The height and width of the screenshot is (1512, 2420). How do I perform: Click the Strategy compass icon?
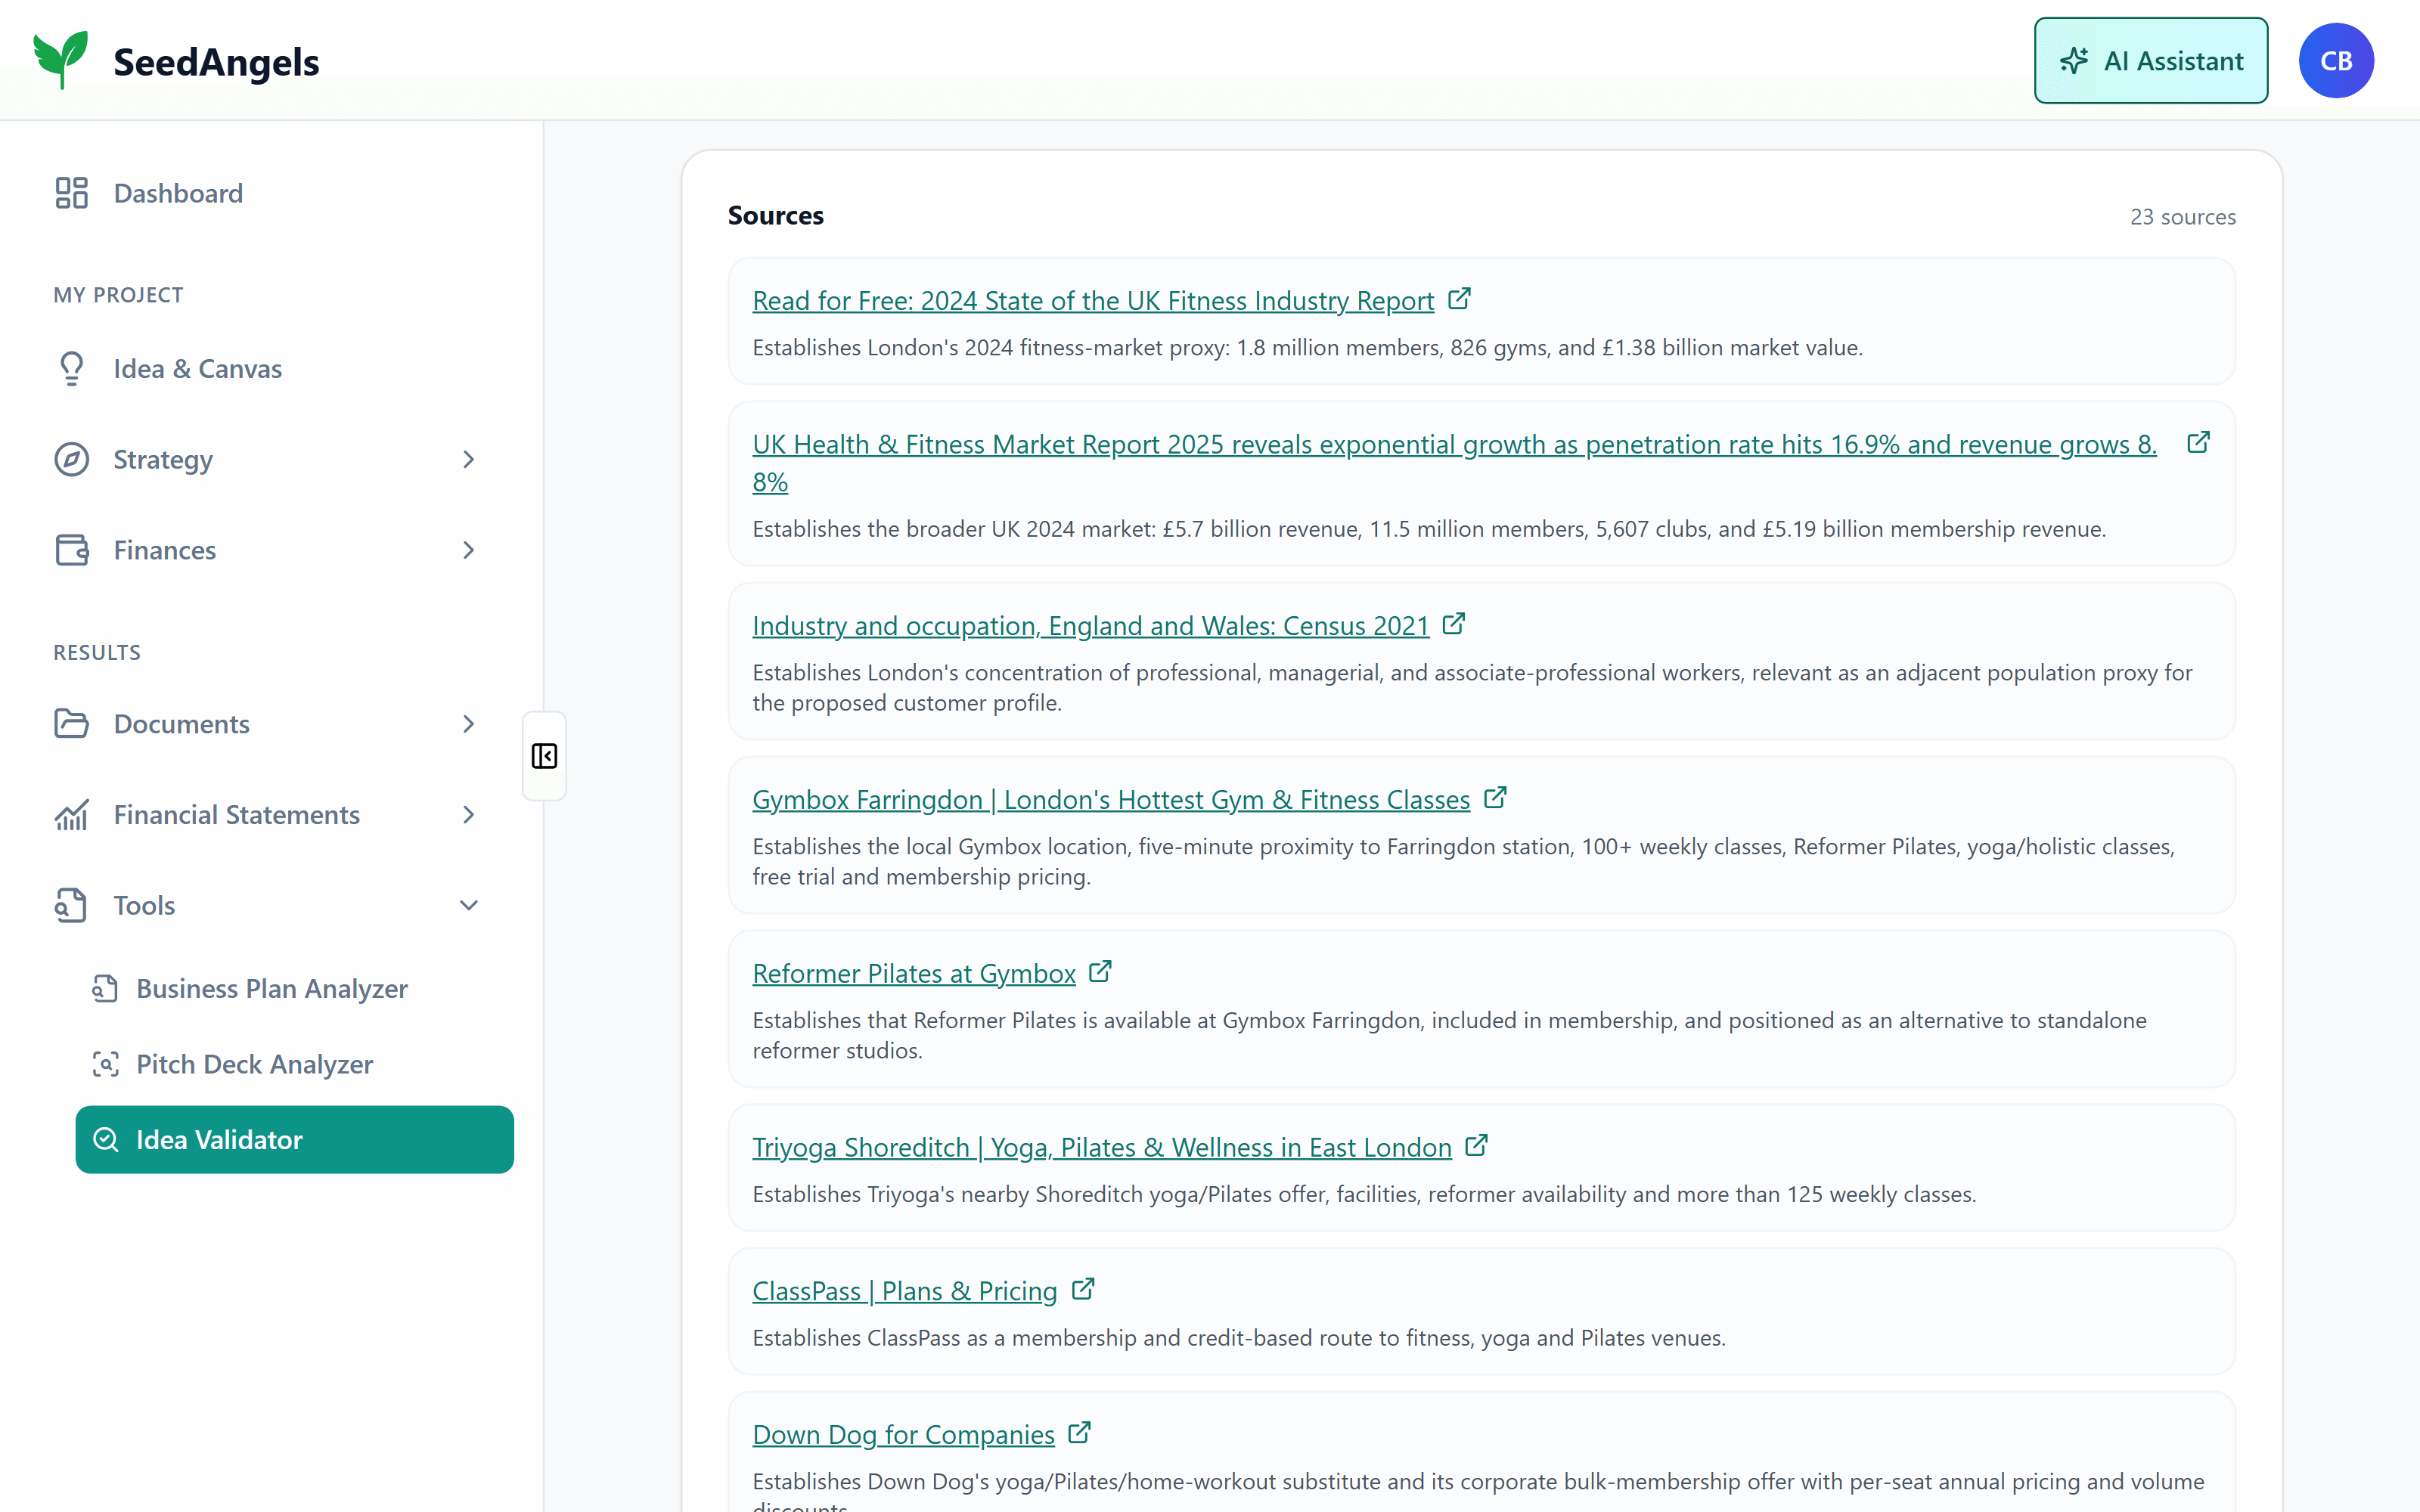[71, 459]
